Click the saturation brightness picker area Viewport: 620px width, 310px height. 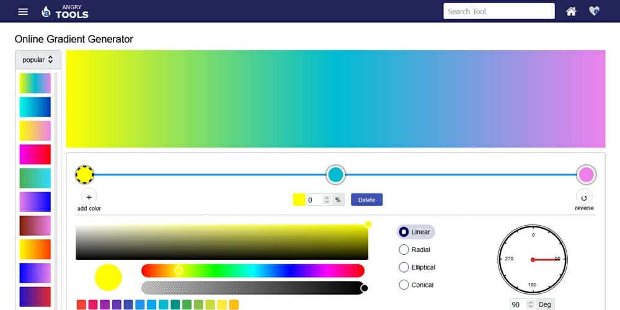[222, 242]
